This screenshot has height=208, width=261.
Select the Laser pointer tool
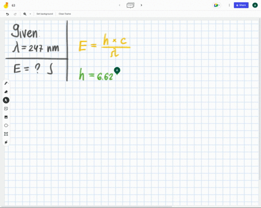tap(6, 142)
